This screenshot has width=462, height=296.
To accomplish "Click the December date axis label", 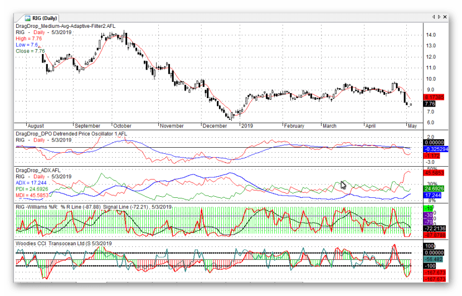I will pos(215,126).
